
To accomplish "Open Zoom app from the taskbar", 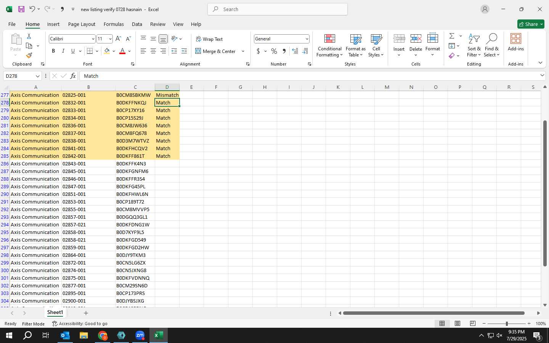I will click(x=140, y=335).
